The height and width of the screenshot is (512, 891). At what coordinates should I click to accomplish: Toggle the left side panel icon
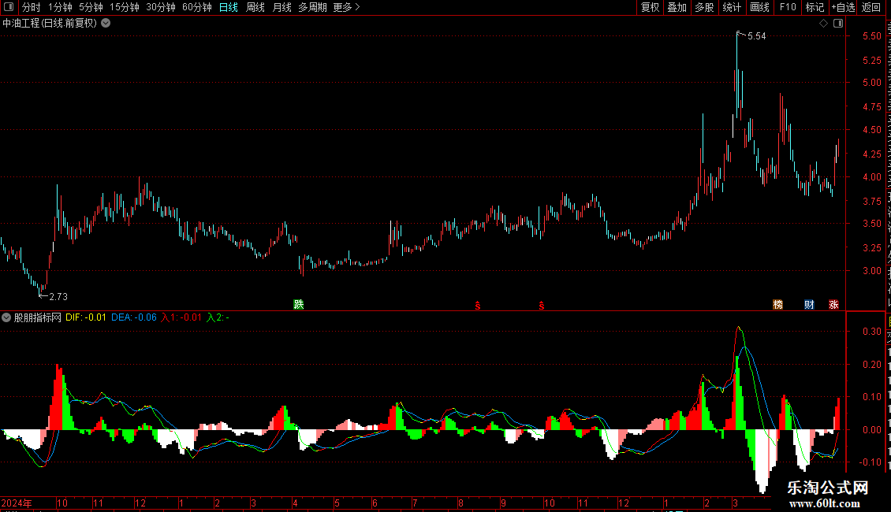9,7
